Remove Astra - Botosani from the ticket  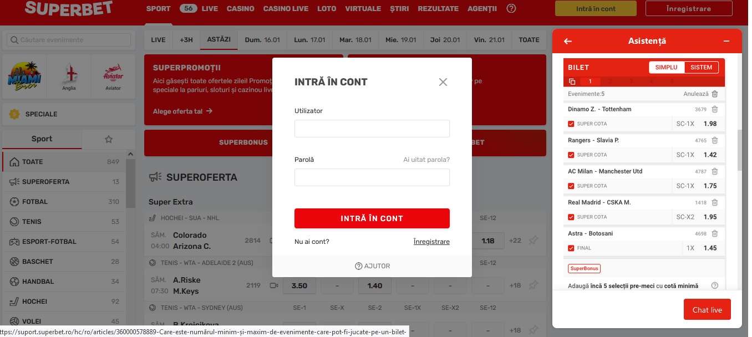tap(715, 233)
